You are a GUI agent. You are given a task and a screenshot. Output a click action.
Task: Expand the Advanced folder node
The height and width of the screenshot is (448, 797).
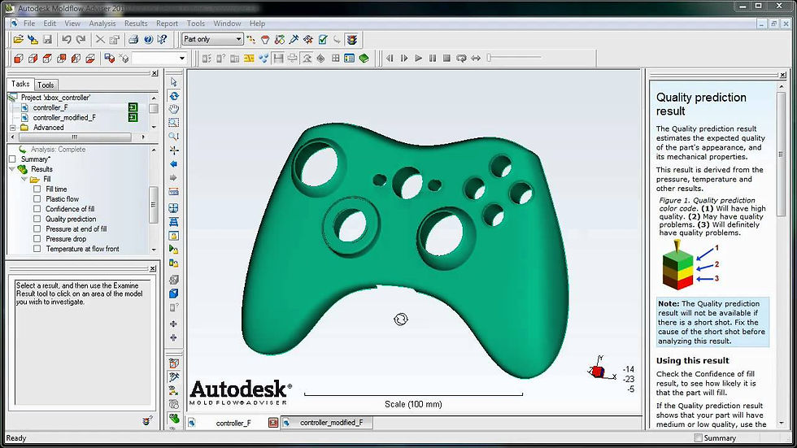click(x=13, y=128)
